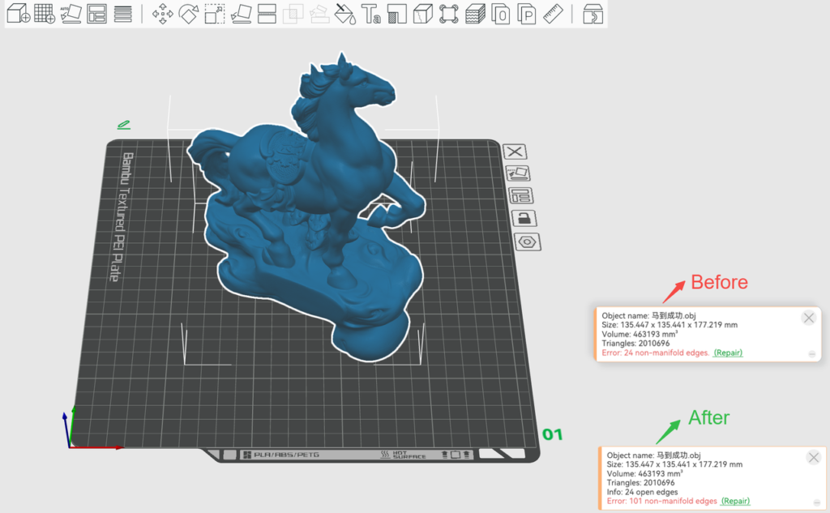This screenshot has width=830, height=513.
Task: Open the Measure ruler tool
Action: [553, 14]
